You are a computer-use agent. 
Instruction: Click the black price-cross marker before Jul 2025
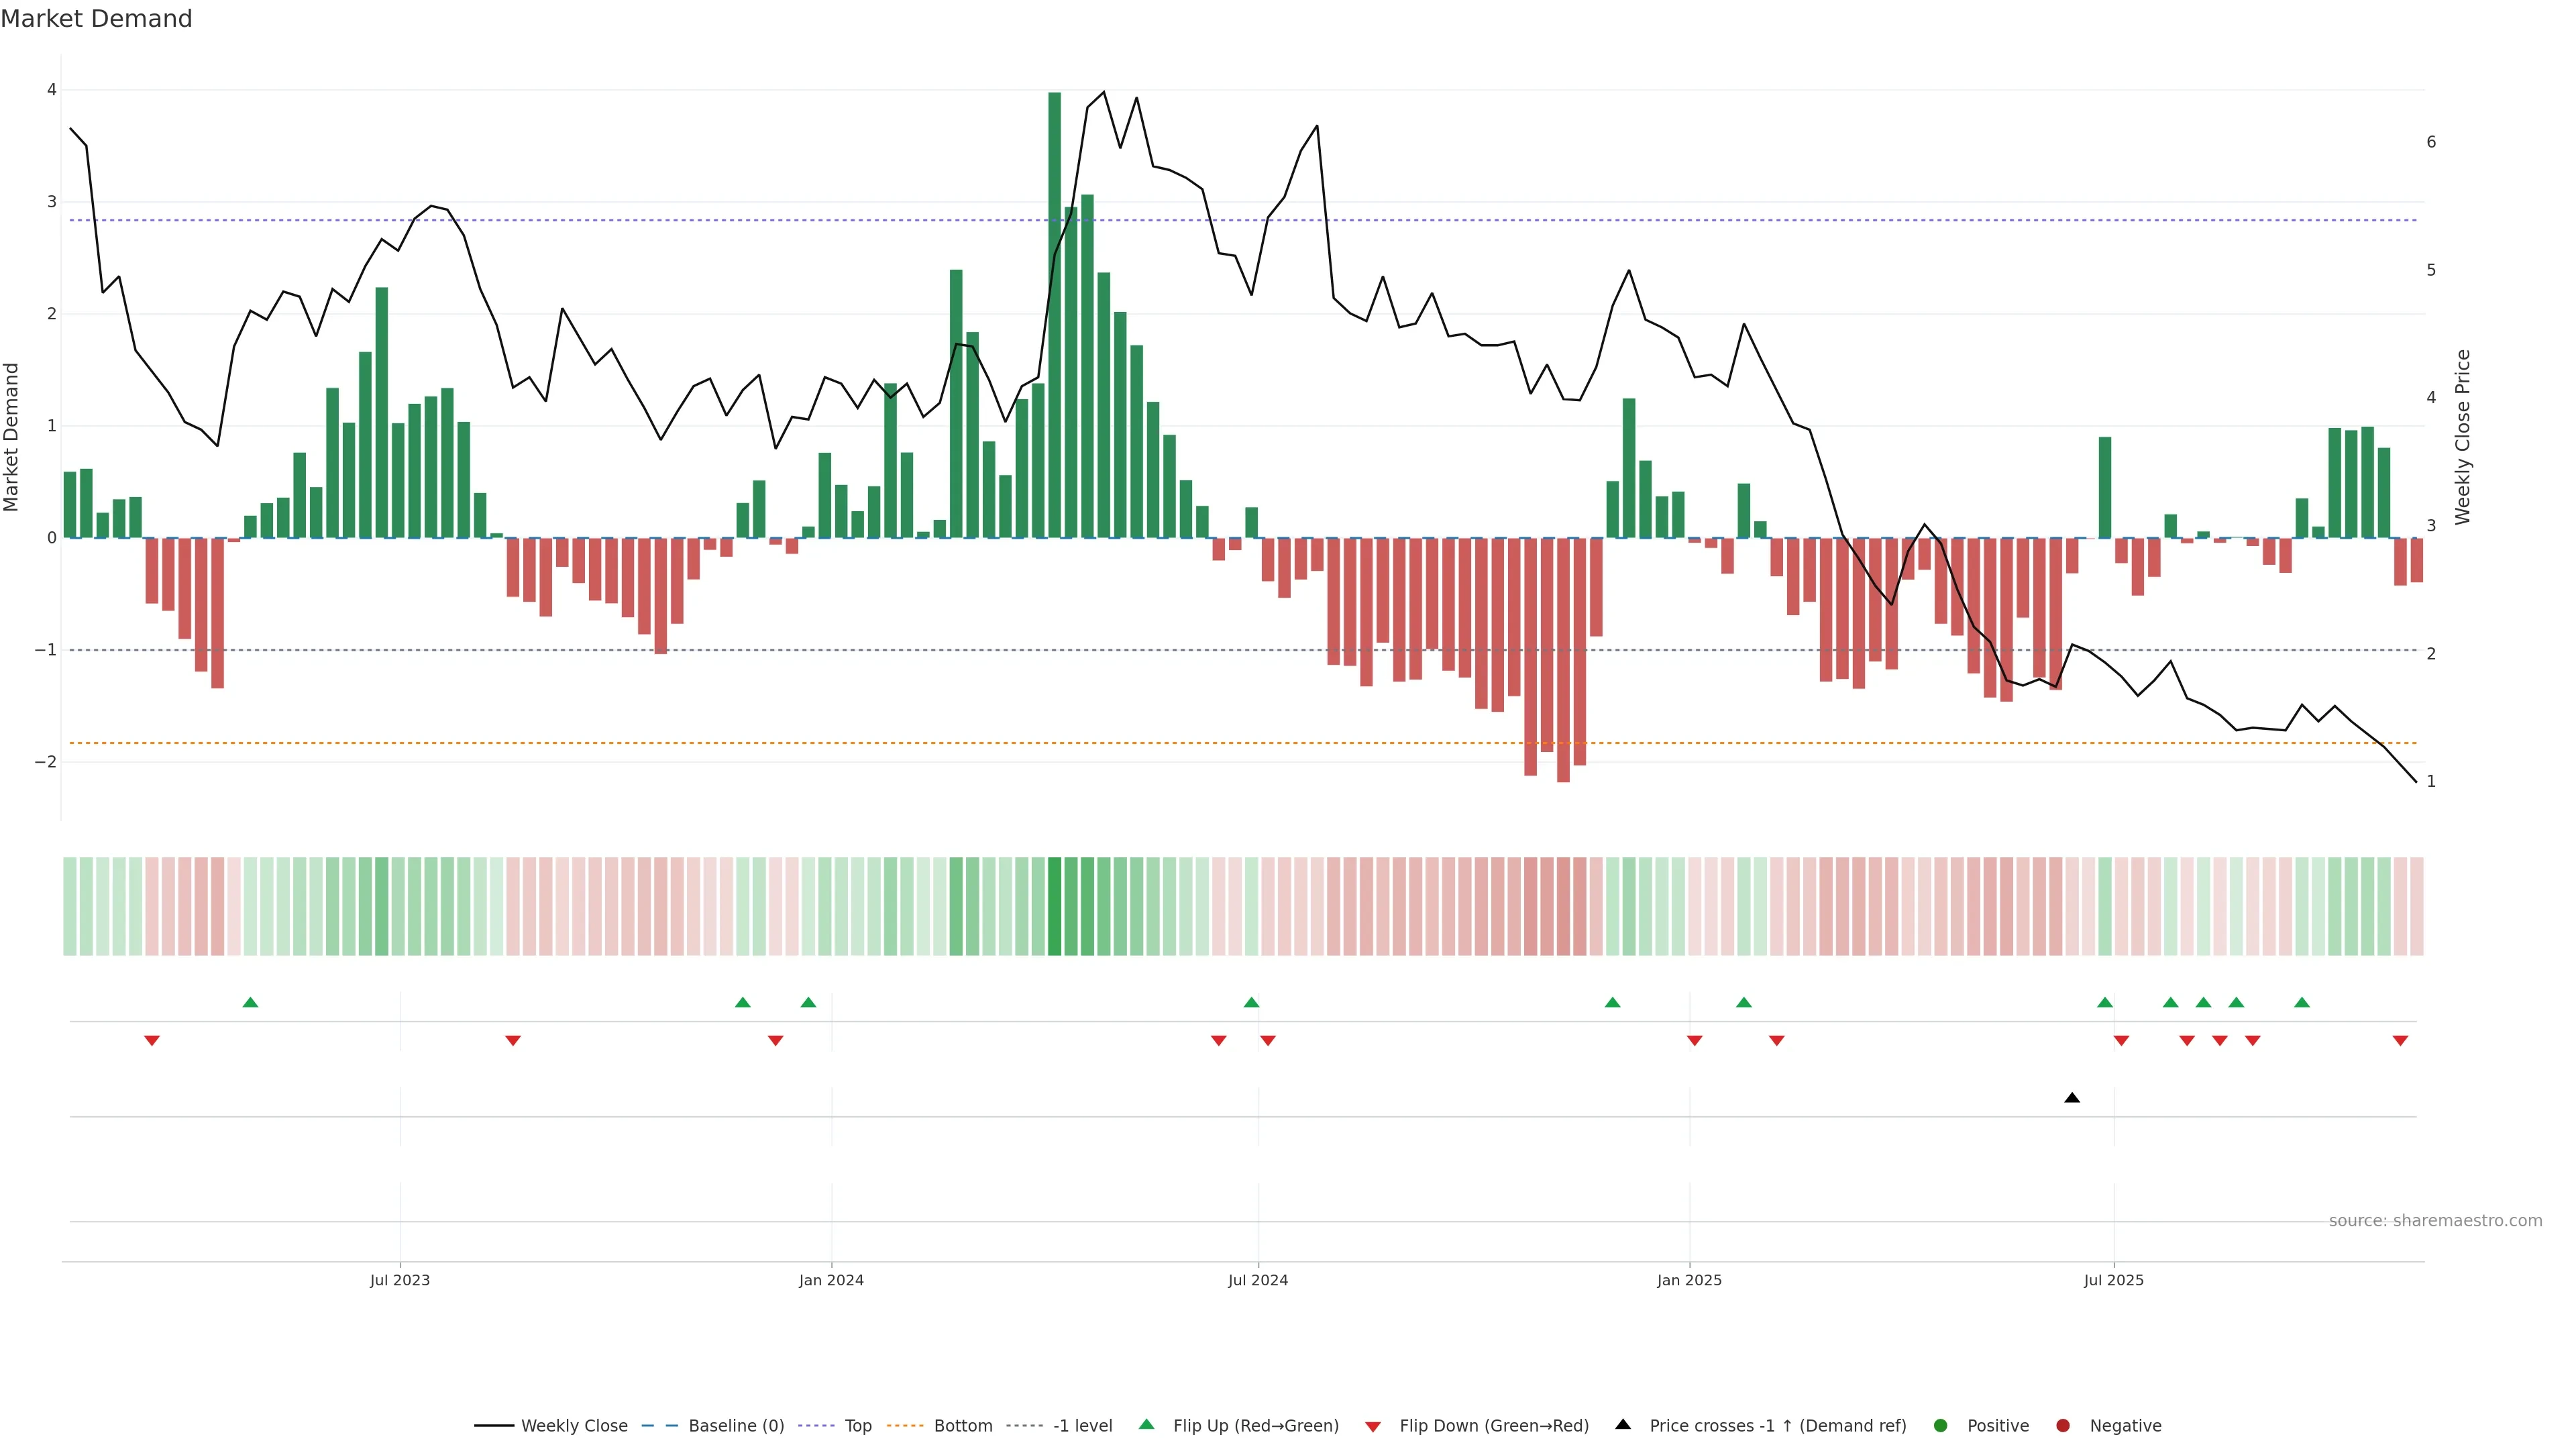coord(2072,1098)
